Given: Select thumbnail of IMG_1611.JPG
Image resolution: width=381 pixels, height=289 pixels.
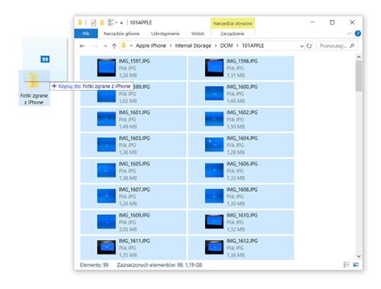Looking at the screenshot, I should pos(106,247).
